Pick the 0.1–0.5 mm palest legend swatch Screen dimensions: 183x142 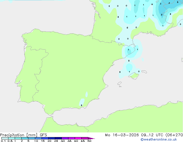point(5,138)
